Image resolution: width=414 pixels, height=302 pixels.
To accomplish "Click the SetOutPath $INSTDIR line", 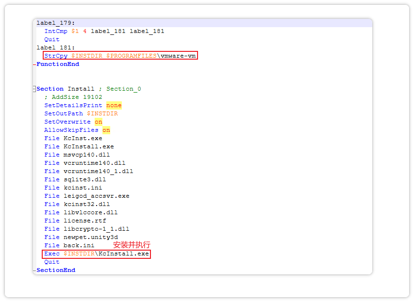I will click(x=81, y=113).
